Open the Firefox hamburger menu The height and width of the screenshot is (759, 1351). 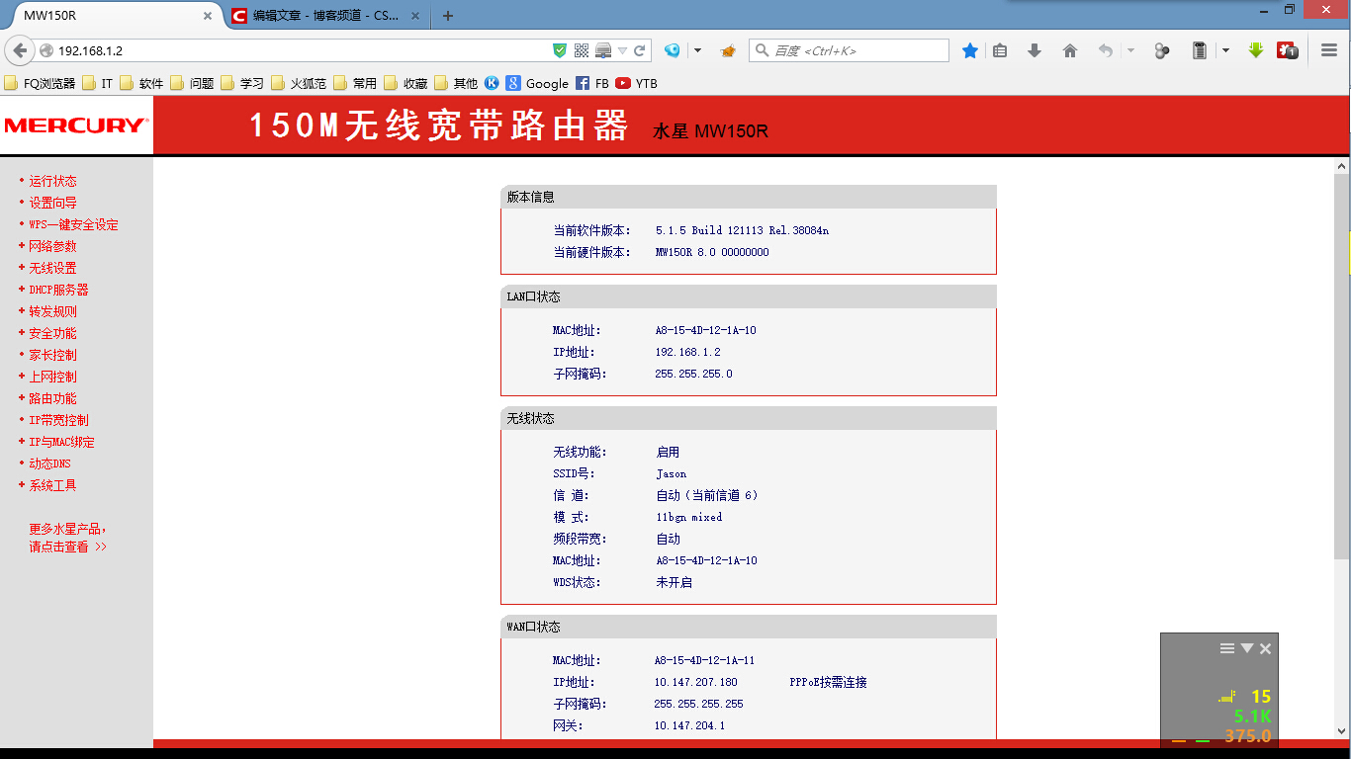click(x=1329, y=50)
